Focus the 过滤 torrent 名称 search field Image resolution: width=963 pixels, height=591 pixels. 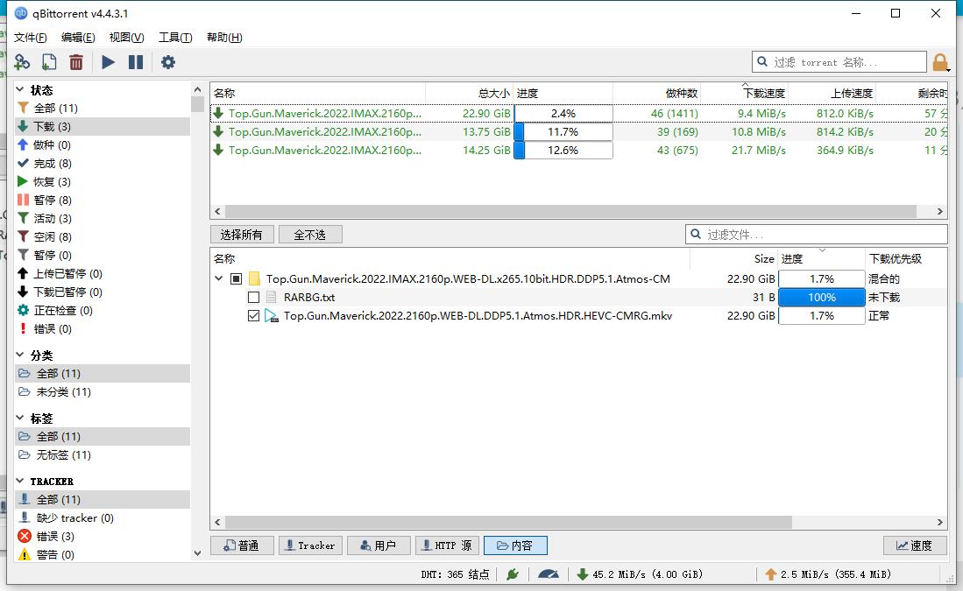(839, 62)
